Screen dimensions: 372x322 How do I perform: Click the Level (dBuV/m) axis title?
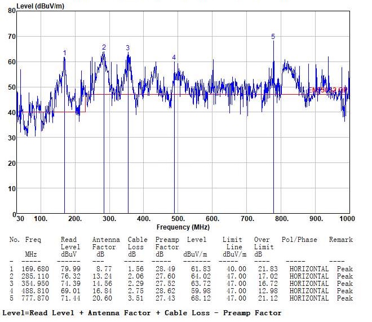[41, 6]
